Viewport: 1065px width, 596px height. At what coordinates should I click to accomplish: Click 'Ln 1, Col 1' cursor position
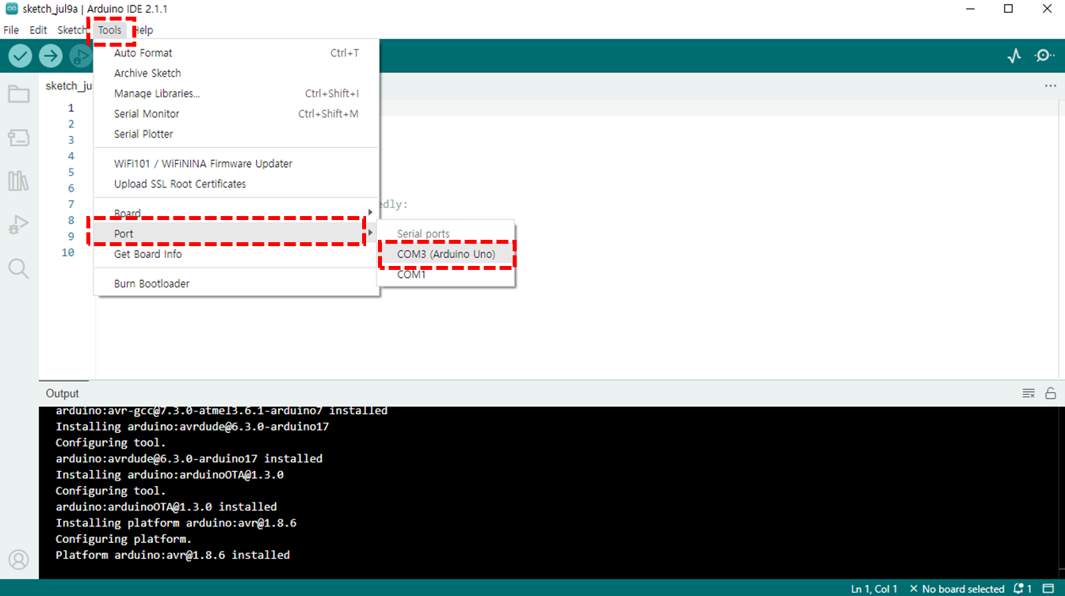pyautogui.click(x=874, y=589)
